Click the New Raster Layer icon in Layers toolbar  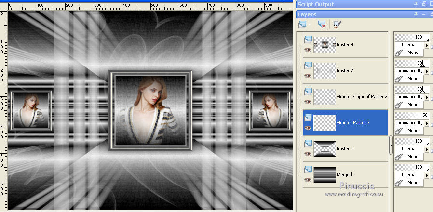(x=303, y=25)
